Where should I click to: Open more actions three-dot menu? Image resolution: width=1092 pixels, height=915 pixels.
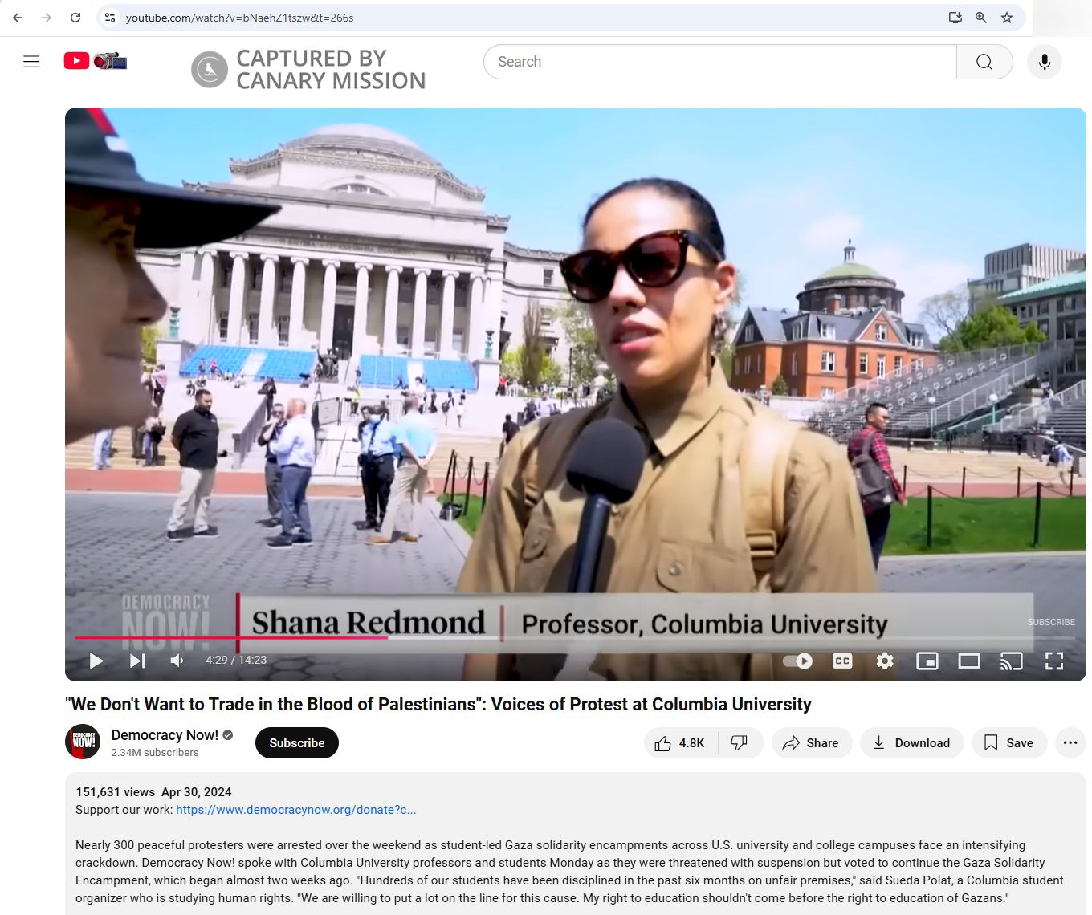pos(1070,743)
